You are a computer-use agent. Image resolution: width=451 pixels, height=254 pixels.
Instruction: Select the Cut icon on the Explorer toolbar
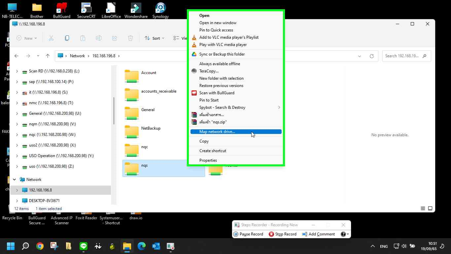[51, 38]
